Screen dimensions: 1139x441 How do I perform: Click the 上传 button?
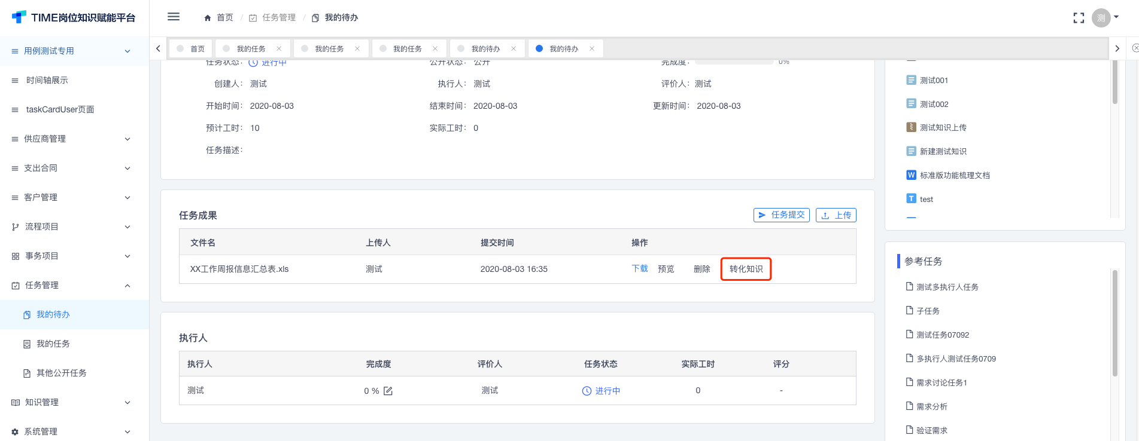(836, 215)
